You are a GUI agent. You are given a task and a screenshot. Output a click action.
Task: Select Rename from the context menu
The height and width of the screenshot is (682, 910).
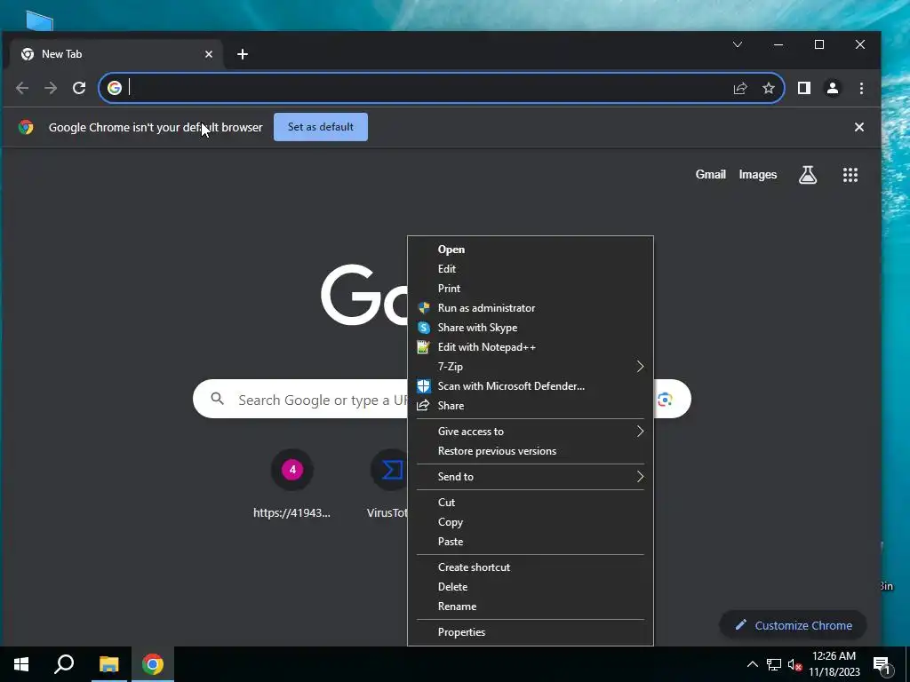click(x=531, y=606)
